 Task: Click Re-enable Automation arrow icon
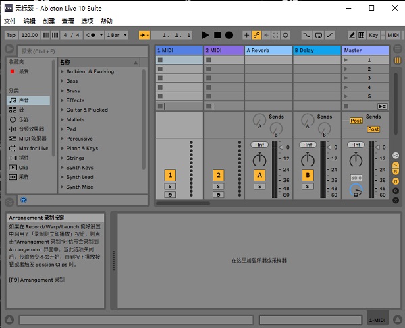coord(267,35)
